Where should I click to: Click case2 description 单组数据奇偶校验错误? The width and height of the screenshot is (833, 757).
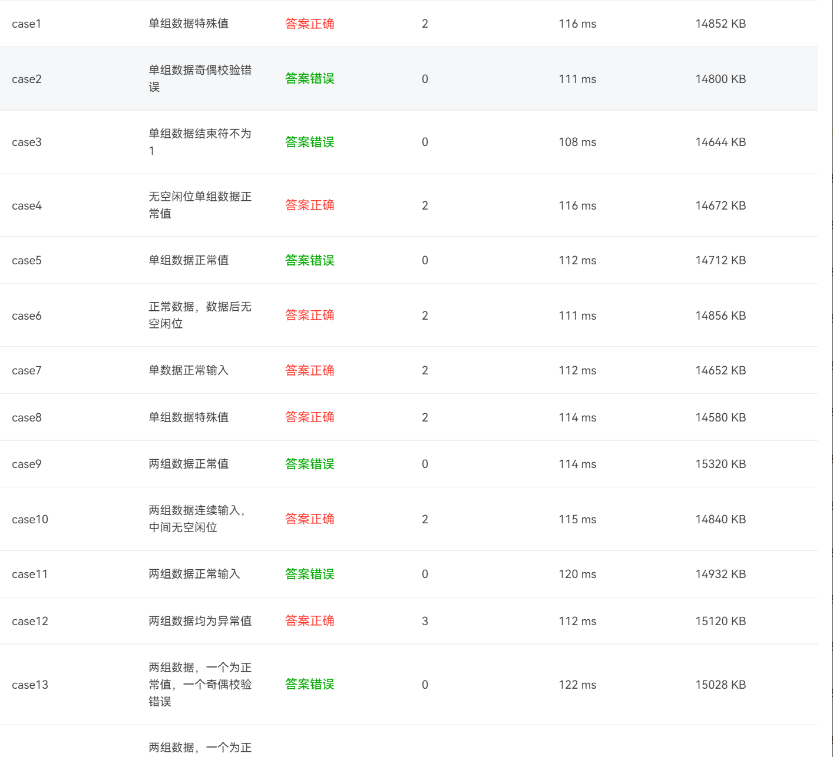[200, 78]
